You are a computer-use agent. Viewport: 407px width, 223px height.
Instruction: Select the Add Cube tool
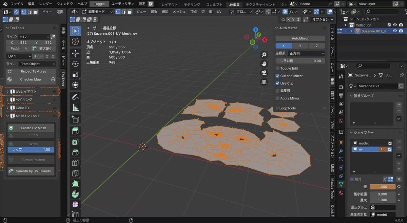click(75, 119)
